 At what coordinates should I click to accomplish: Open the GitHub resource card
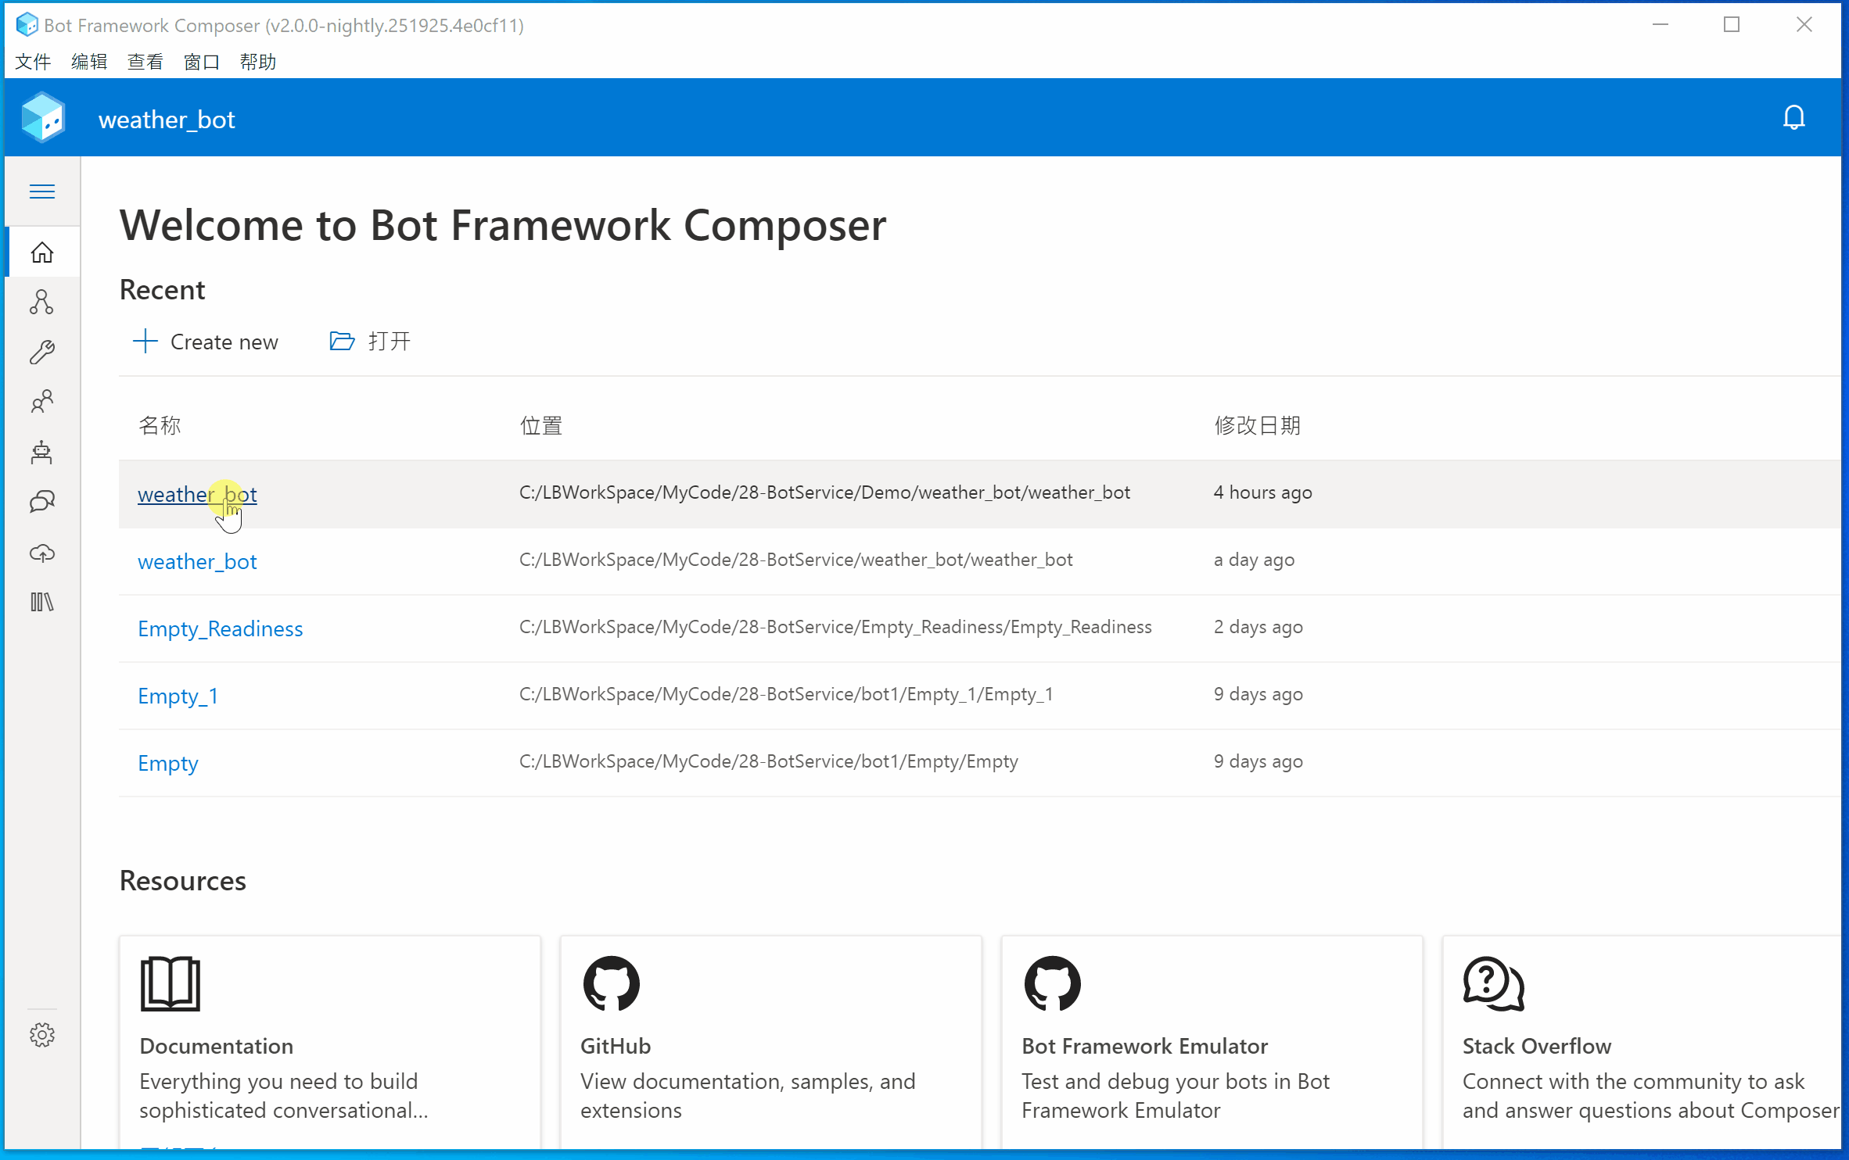(770, 1040)
